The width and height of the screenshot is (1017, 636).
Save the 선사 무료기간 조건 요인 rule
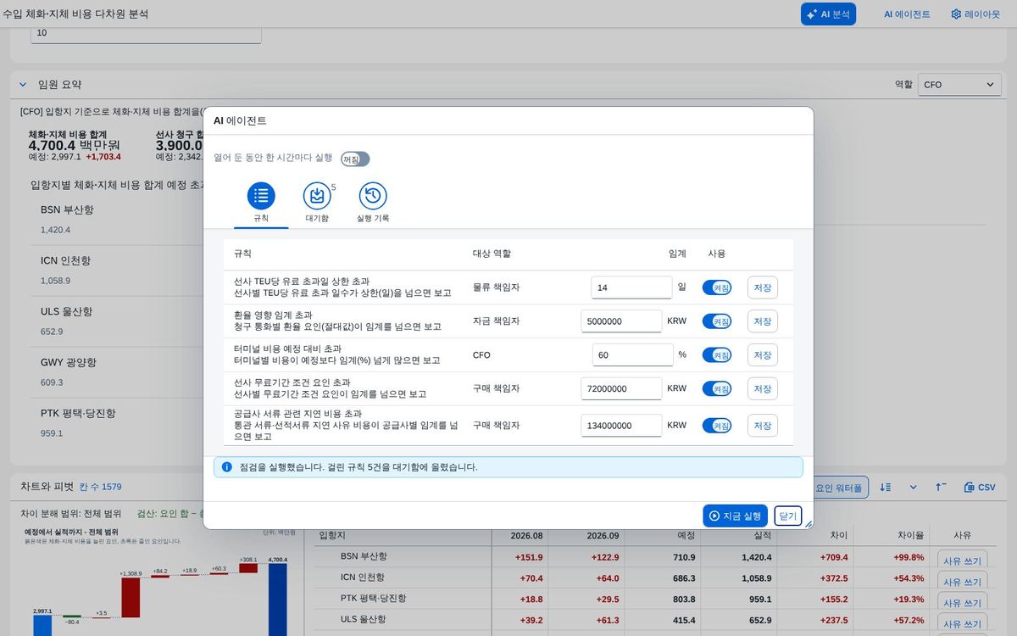[x=763, y=389]
